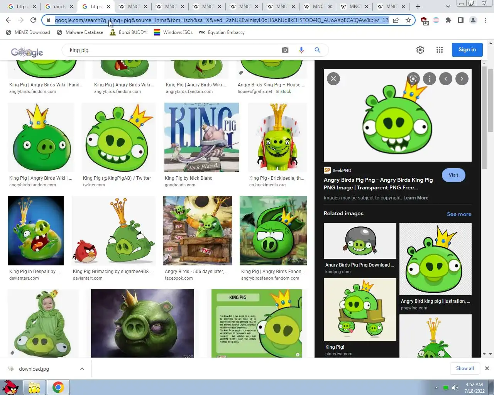Open the Chrome three-dot menu
Viewport: 494px width, 395px height.
pos(486,20)
